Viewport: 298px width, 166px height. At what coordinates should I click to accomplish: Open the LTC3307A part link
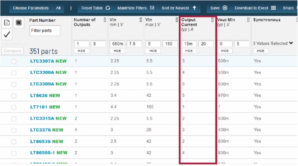click(42, 61)
